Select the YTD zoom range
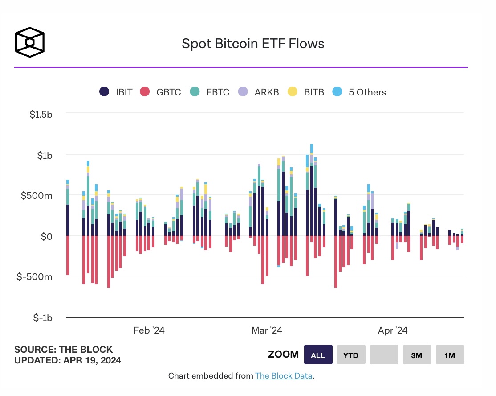Image resolution: width=496 pixels, height=396 pixels. pyautogui.click(x=351, y=355)
